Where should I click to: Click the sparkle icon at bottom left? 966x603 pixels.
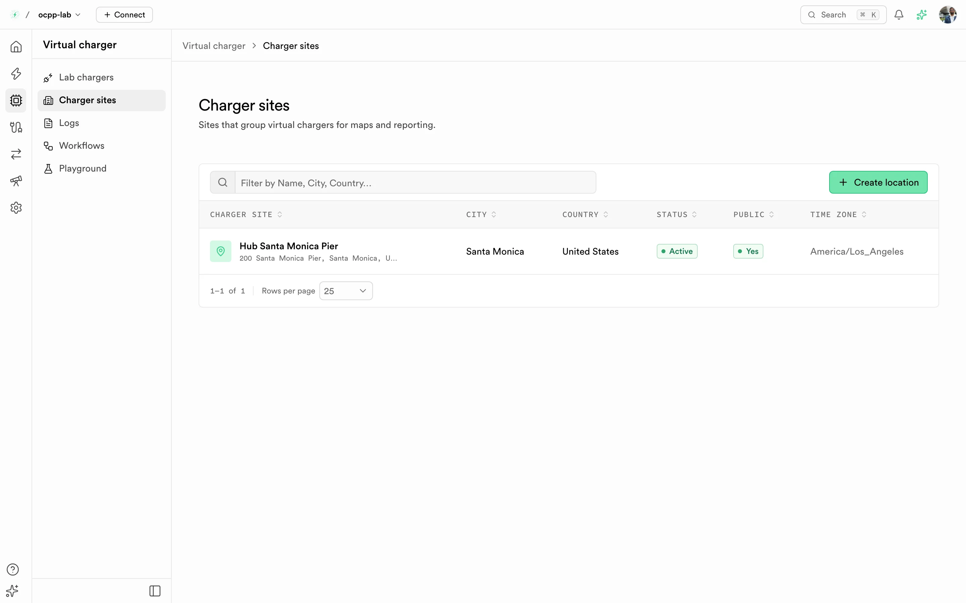pyautogui.click(x=12, y=591)
